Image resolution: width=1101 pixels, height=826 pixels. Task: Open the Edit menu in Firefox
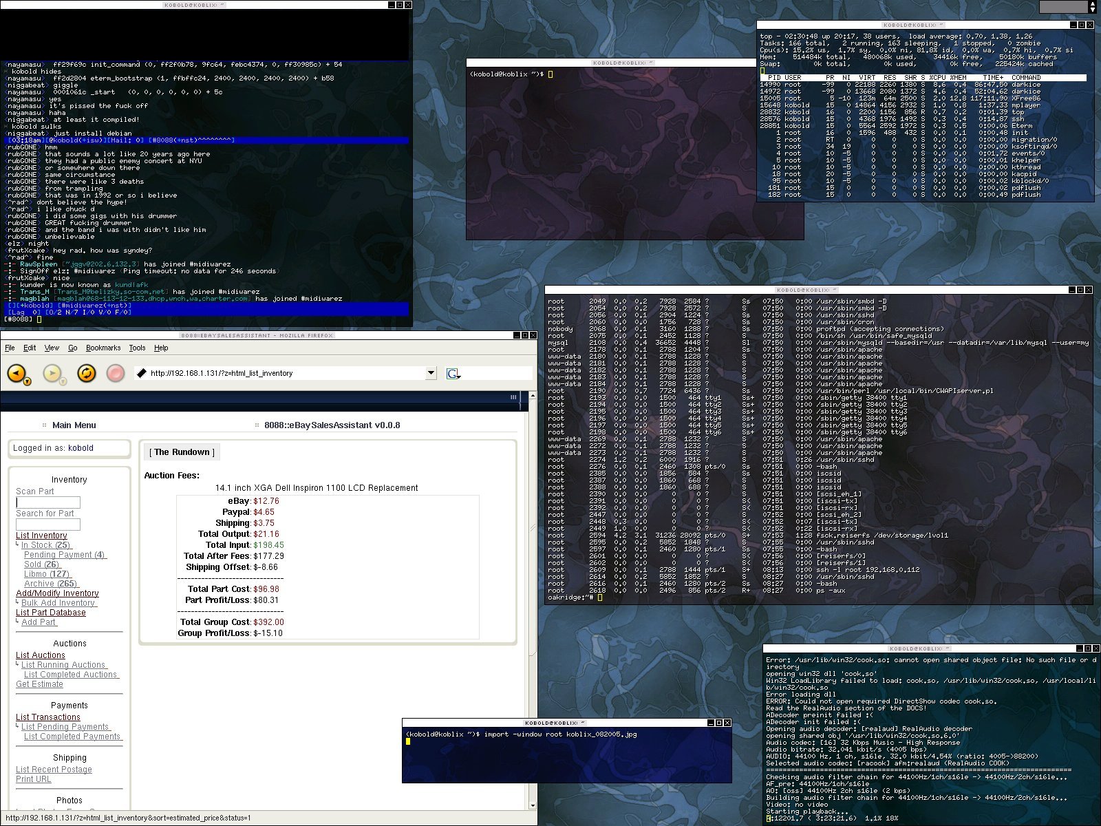pyautogui.click(x=30, y=348)
